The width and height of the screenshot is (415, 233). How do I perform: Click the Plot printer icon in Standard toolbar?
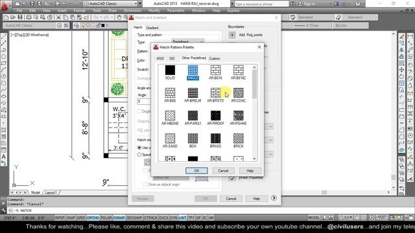(x=29, y=17)
